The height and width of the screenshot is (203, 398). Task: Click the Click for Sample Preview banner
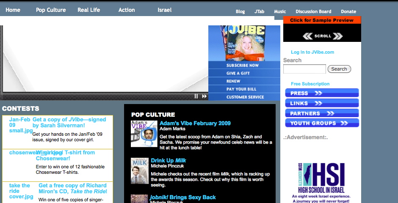322,20
